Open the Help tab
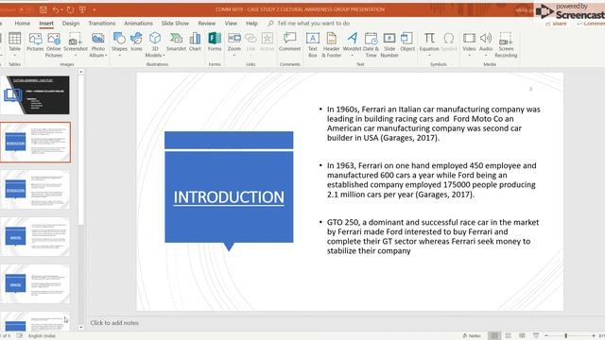 tap(251, 23)
